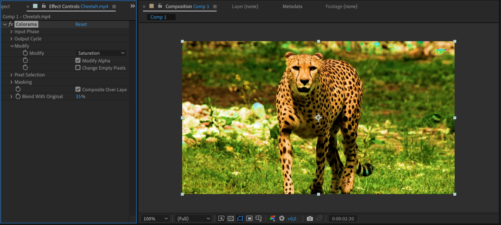The height and width of the screenshot is (225, 501).
Task: Switch to the Footage (none) tab
Action: [341, 6]
